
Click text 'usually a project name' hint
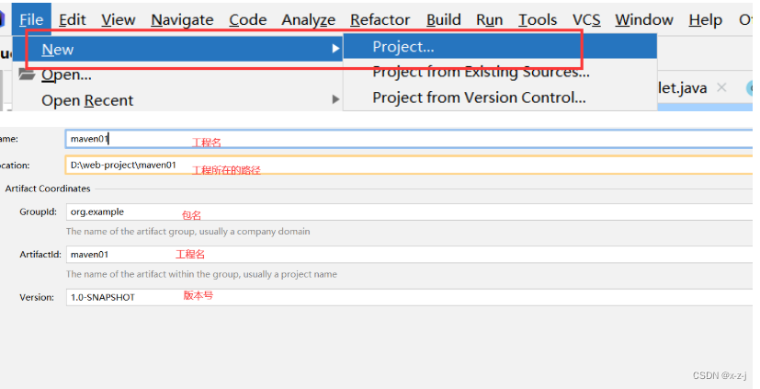pyautogui.click(x=289, y=275)
